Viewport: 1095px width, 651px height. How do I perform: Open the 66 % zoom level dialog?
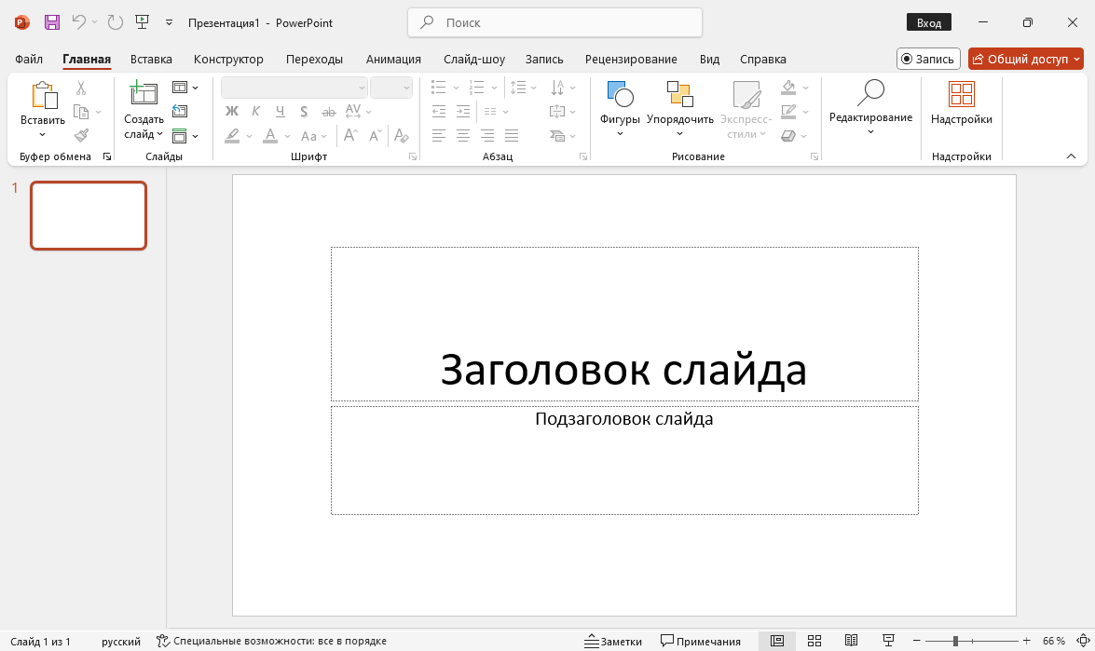tap(1054, 641)
